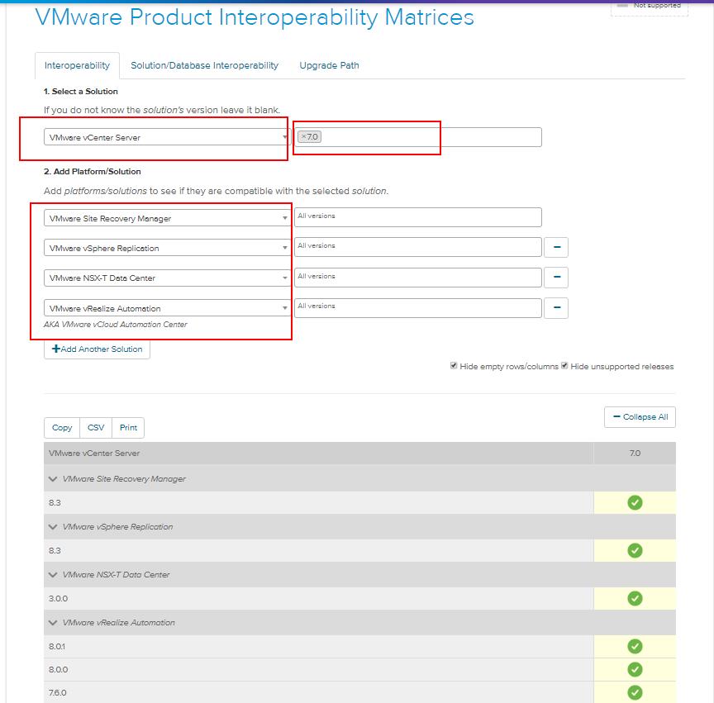Remove the vSphere Replication row with minus button
Viewport: 714px width, 703px height.
pos(556,247)
